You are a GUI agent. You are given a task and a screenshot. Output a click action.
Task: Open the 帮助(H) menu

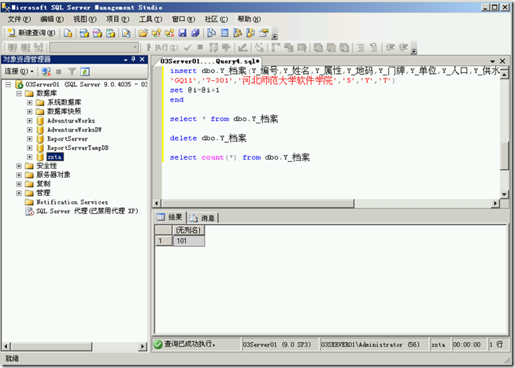coord(249,20)
